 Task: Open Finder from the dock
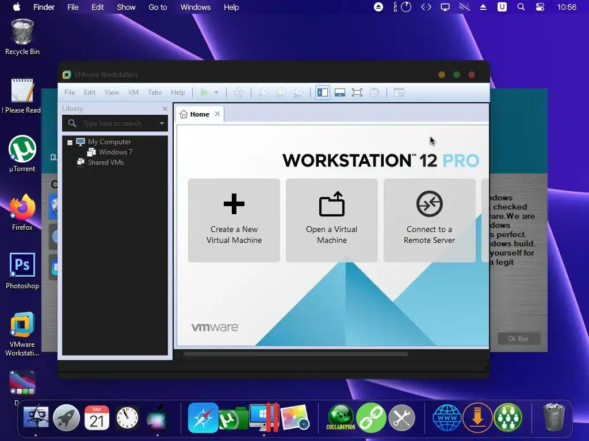(36, 417)
